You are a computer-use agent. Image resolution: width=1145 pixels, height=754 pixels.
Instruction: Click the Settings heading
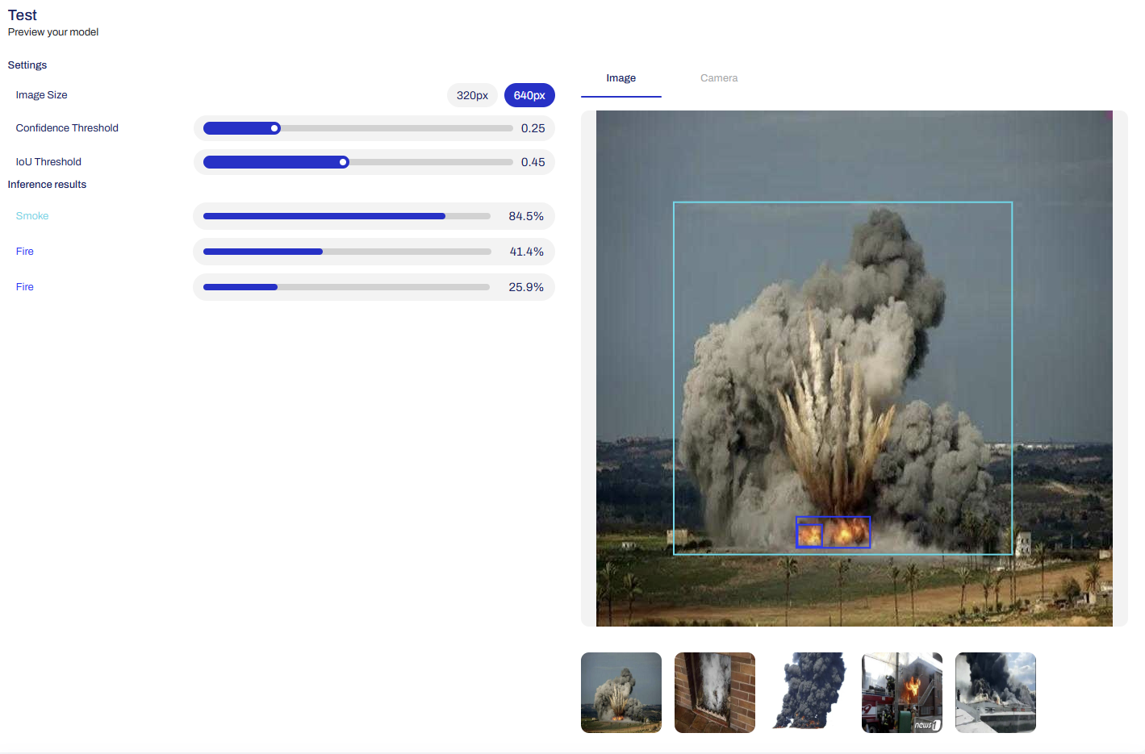[x=27, y=65]
